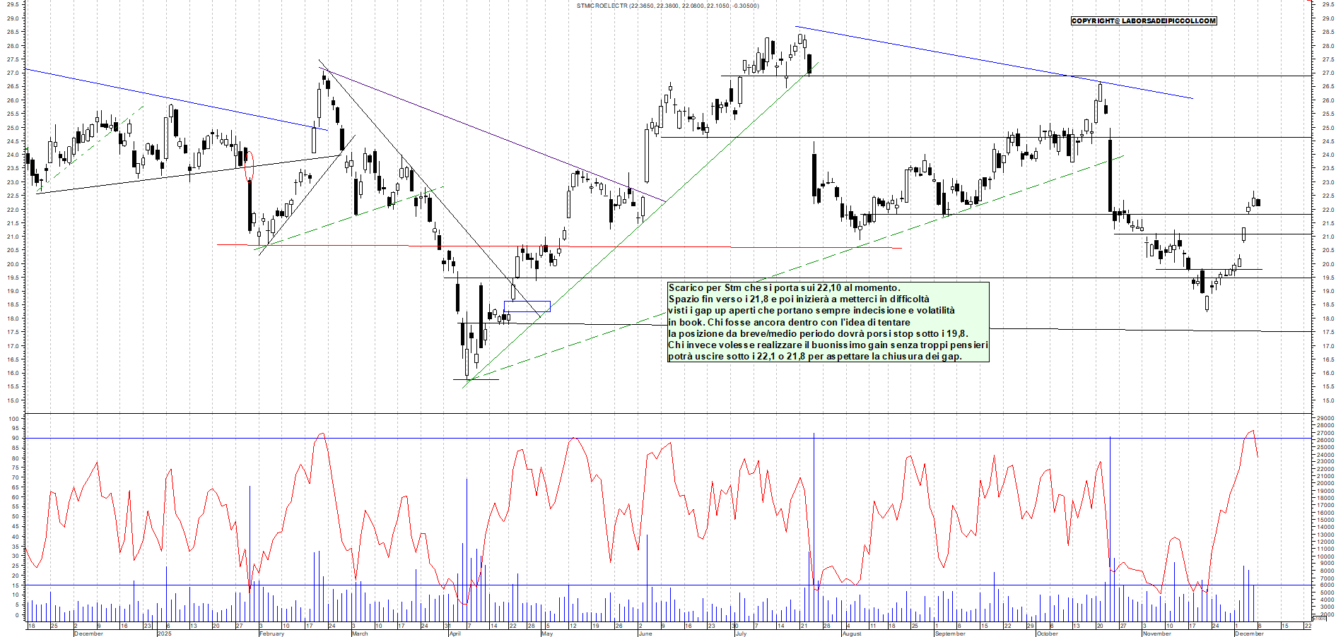Click the COPYRIGHT laborsadeipiccoli.com watermark label
This screenshot has height=637, width=1336.
click(1143, 21)
